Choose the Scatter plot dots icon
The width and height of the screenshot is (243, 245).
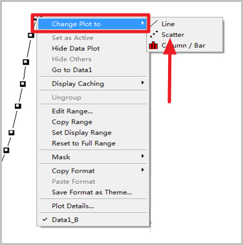point(154,34)
